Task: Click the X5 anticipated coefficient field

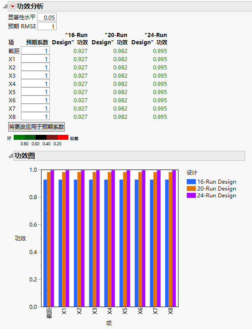Action: click(x=36, y=92)
